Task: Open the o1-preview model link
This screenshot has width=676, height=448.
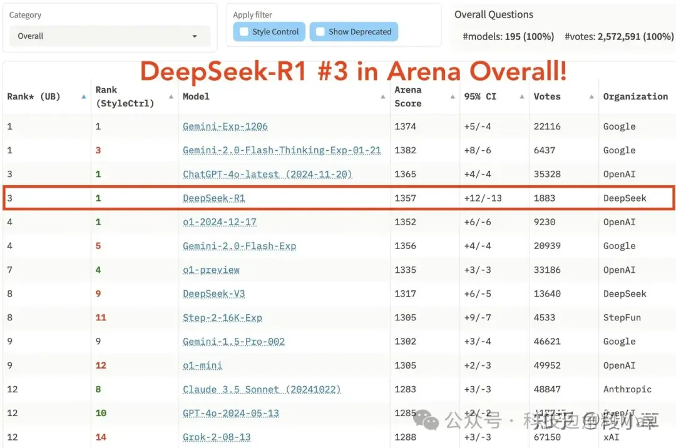Action: pyautogui.click(x=212, y=270)
